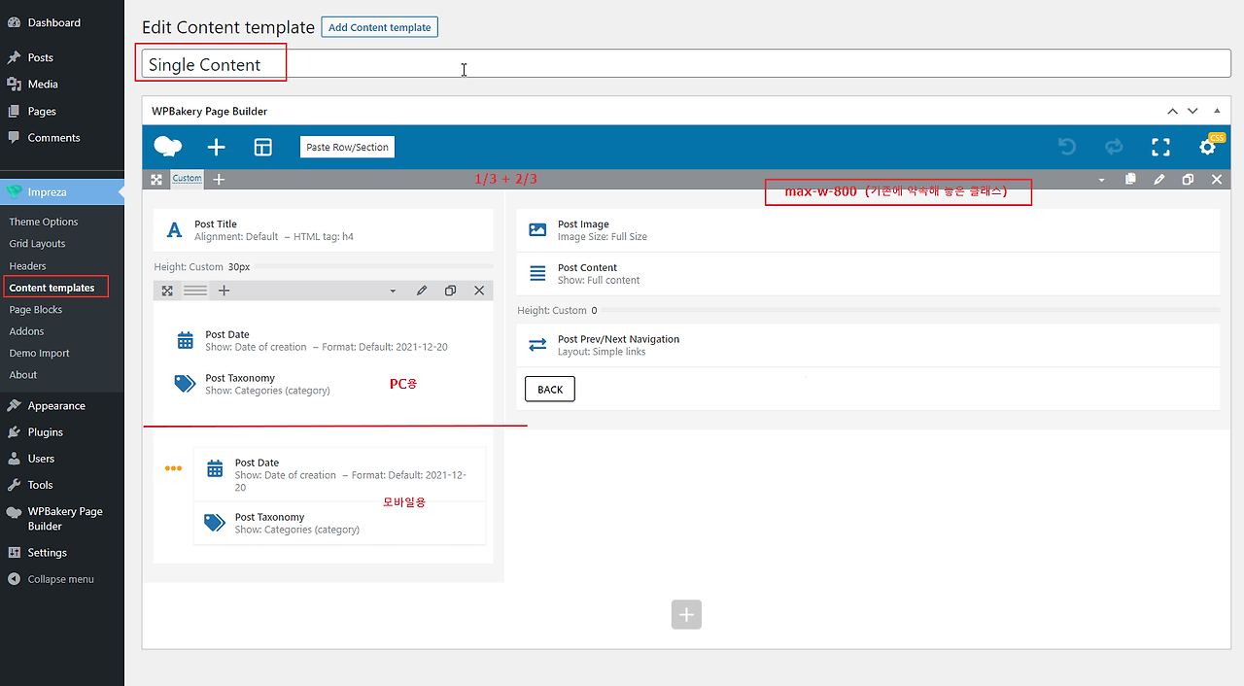Click the orange three-dots wrapper icon

pyautogui.click(x=173, y=468)
